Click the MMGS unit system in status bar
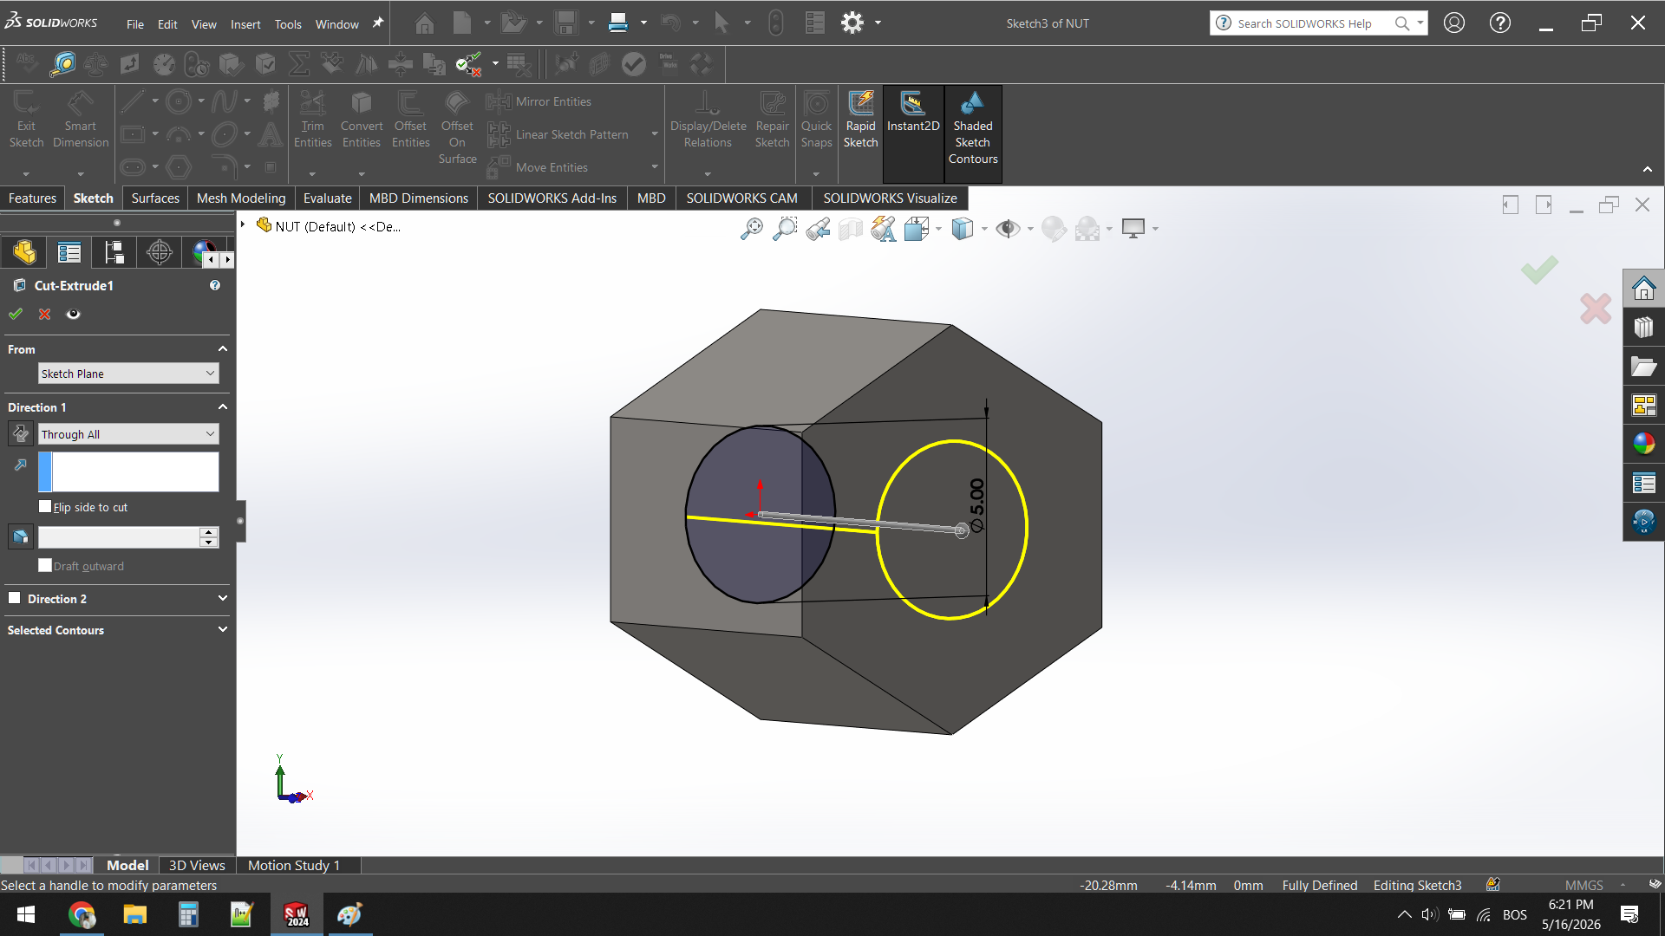Screen dimensions: 1665x936 coord(1584,885)
